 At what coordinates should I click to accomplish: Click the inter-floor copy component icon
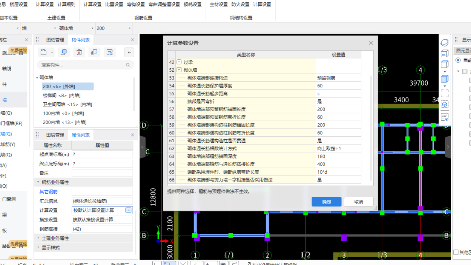[x=94, y=52]
